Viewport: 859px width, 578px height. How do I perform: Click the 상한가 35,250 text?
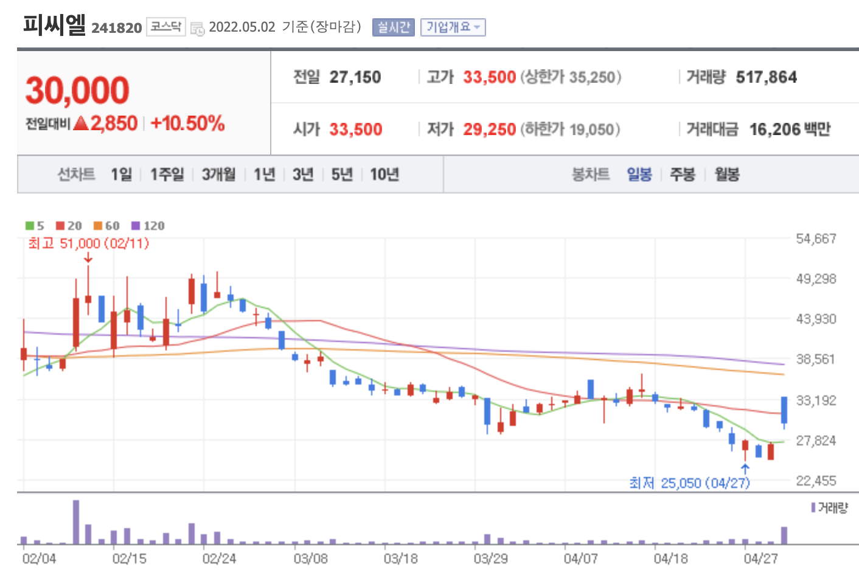(x=571, y=77)
